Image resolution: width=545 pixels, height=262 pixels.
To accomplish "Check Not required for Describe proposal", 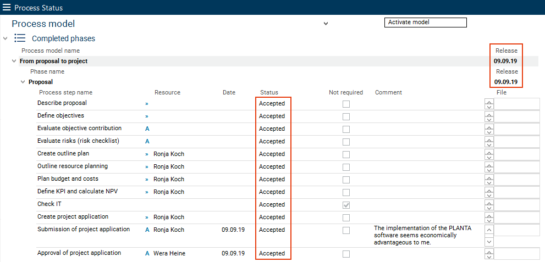I will tap(346, 104).
